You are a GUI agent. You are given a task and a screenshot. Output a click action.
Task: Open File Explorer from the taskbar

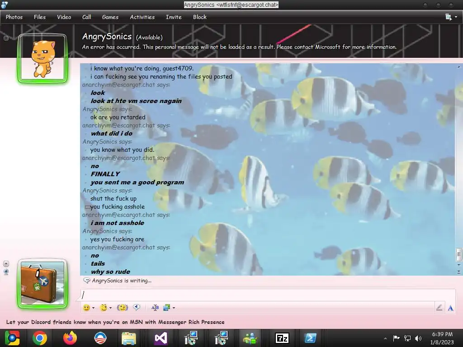pyautogui.click(x=129, y=338)
